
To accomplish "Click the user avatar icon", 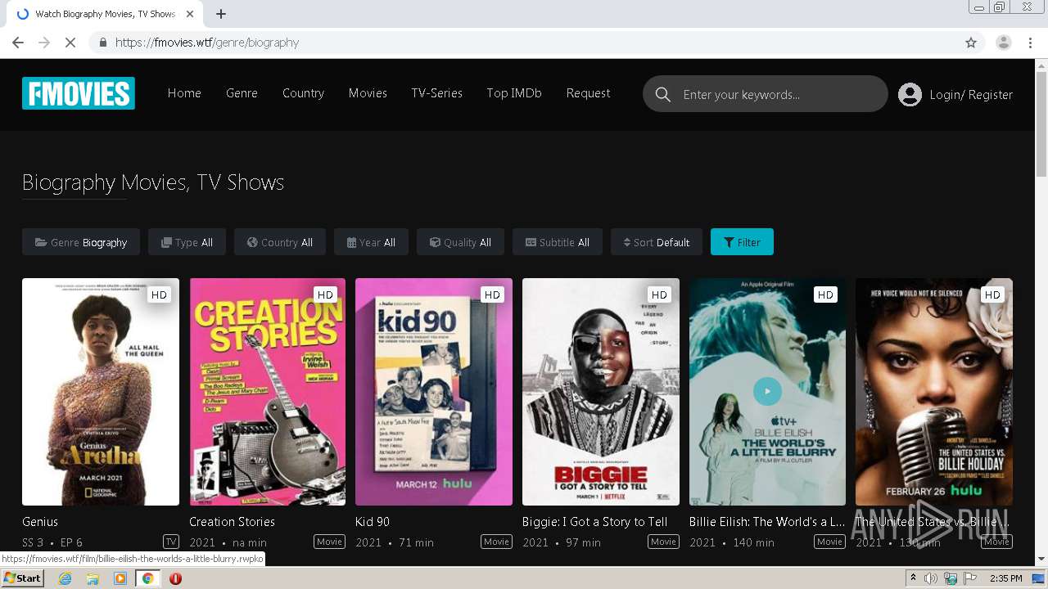I will 910,94.
